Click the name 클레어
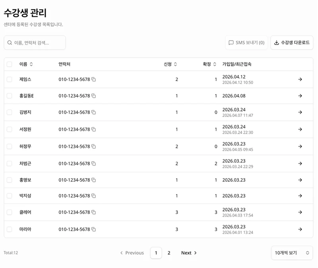 [x=25, y=212]
